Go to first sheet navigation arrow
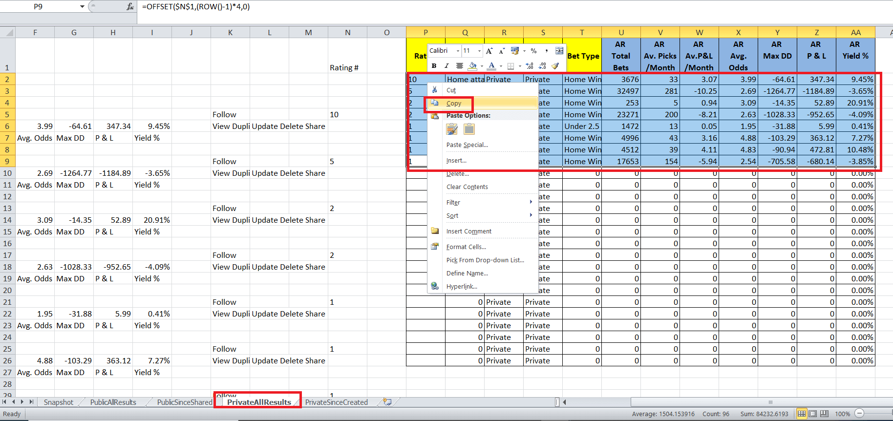 tap(5, 402)
